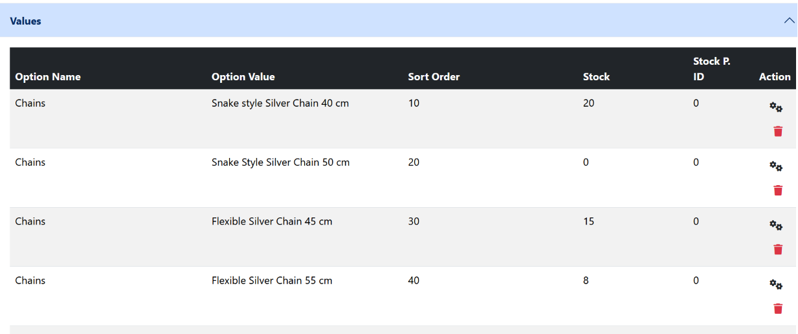The height and width of the screenshot is (334, 798).
Task: Open settings gears for Flexible Chain 55 cm
Action: [x=776, y=284]
